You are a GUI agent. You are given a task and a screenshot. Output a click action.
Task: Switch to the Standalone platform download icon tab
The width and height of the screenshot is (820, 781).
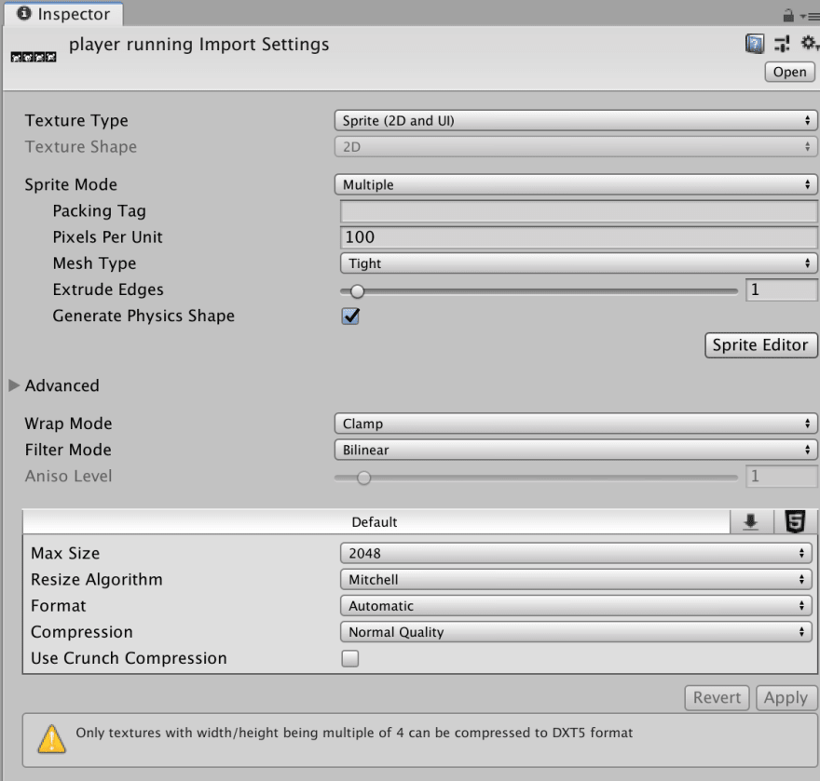click(x=751, y=521)
